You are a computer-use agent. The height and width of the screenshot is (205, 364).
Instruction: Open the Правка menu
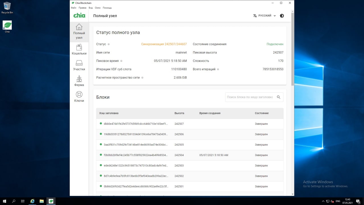point(82,8)
